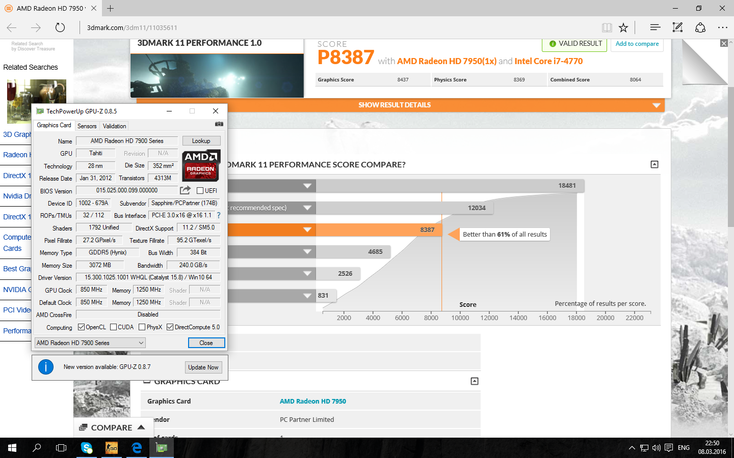The height and width of the screenshot is (458, 734).
Task: Expand the COMPARE panel
Action: (x=112, y=427)
